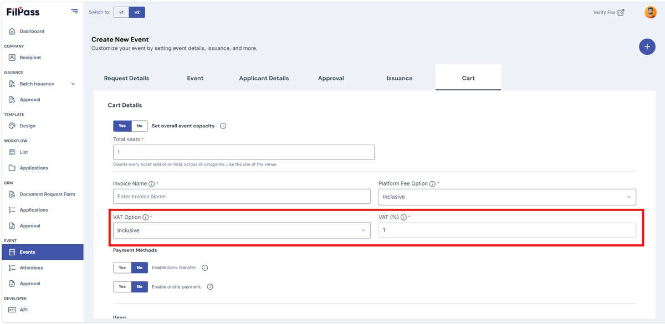Screen dimensions: 665x324
Task: Open the Applicant Details tab
Action: click(264, 78)
